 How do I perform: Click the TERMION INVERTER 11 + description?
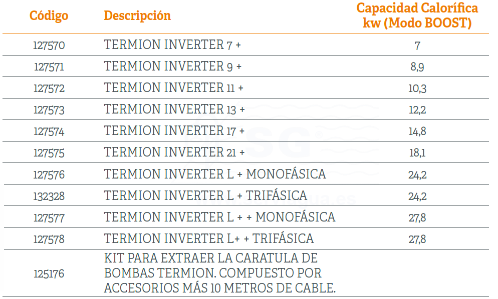point(174,88)
